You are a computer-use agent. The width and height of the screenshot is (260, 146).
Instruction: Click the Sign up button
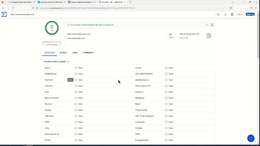(250, 14)
